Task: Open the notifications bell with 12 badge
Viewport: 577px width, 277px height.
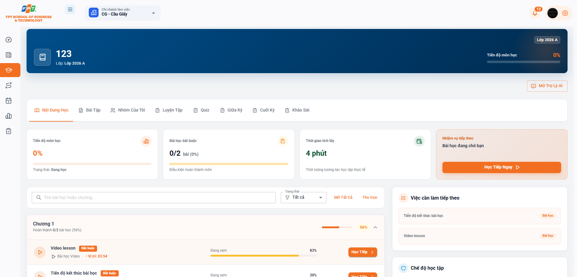Action: tap(535, 13)
